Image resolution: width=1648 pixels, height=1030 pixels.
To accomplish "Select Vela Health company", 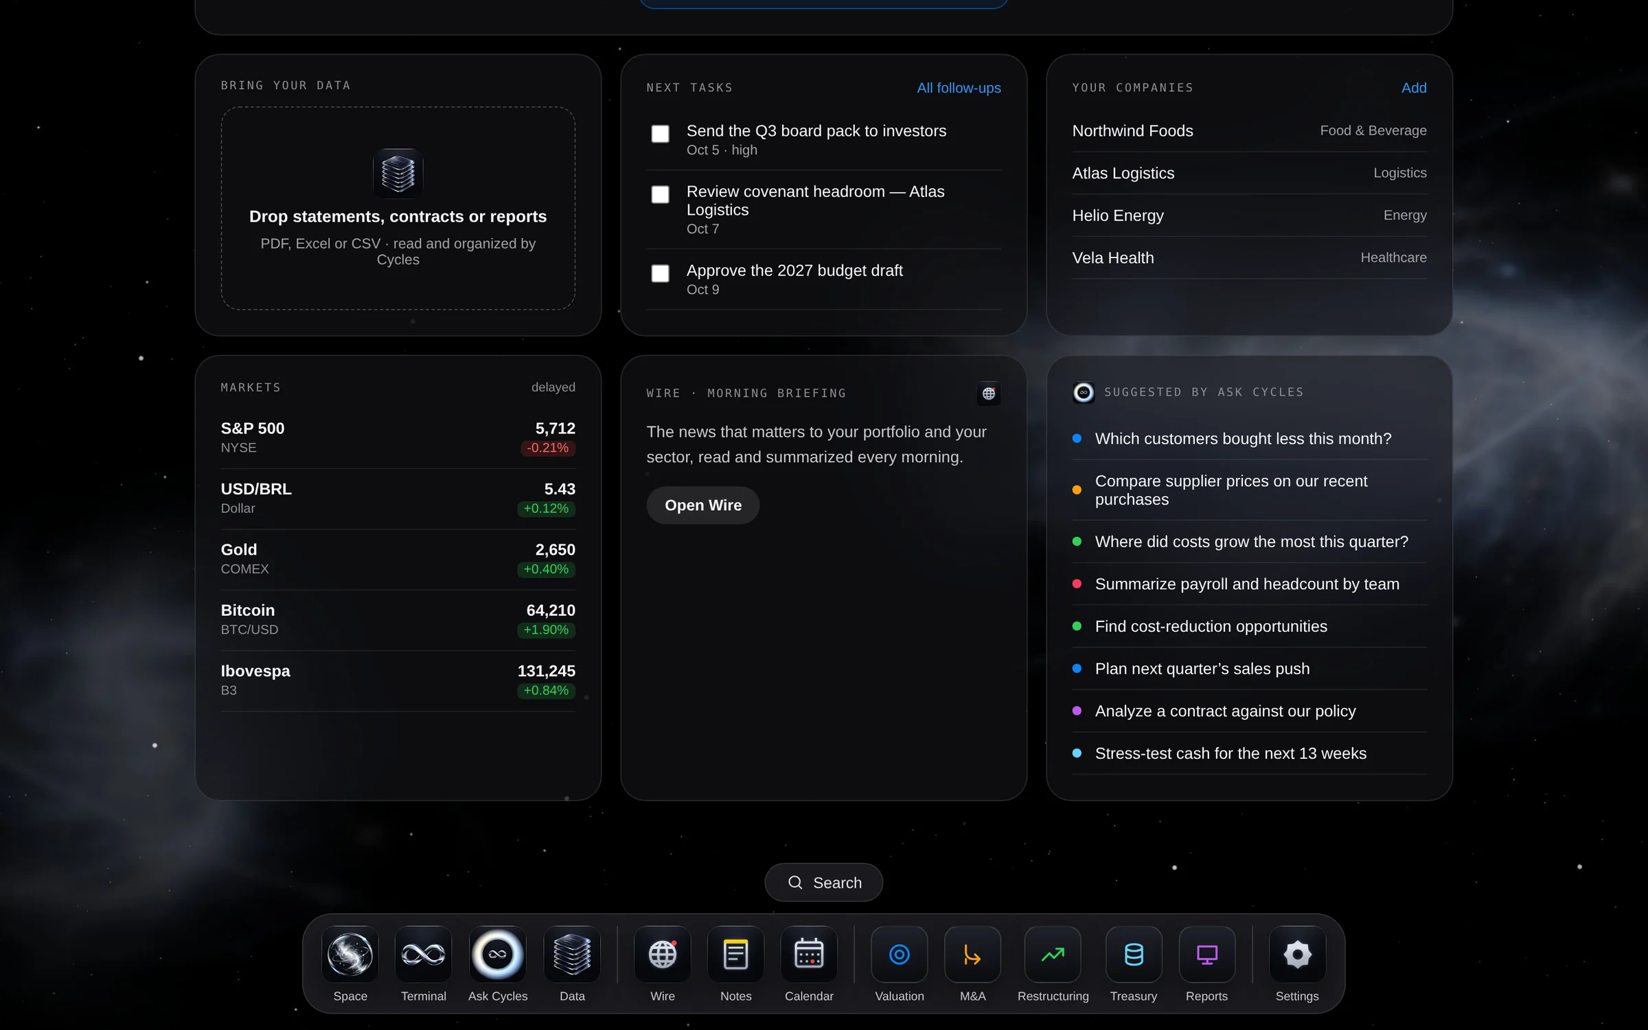I will (1250, 258).
